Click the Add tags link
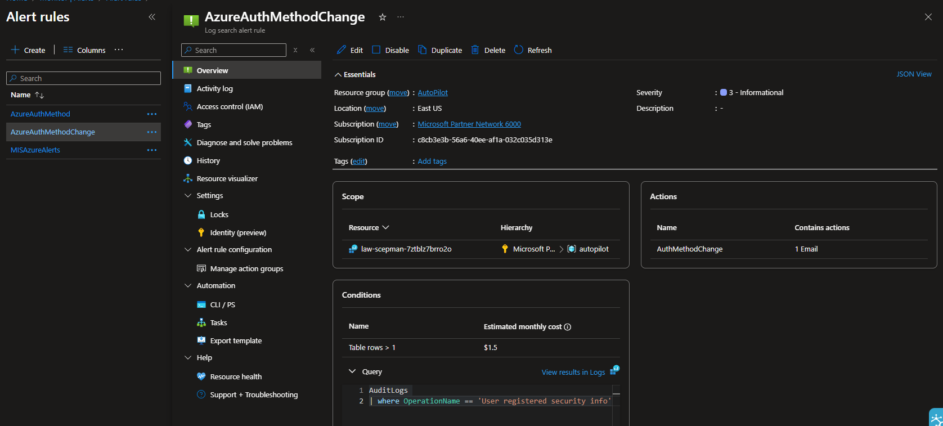 pos(432,161)
